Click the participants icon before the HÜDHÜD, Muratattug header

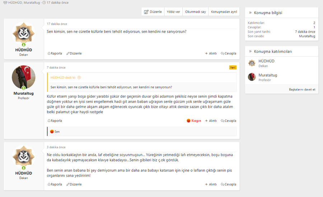point(5,3)
